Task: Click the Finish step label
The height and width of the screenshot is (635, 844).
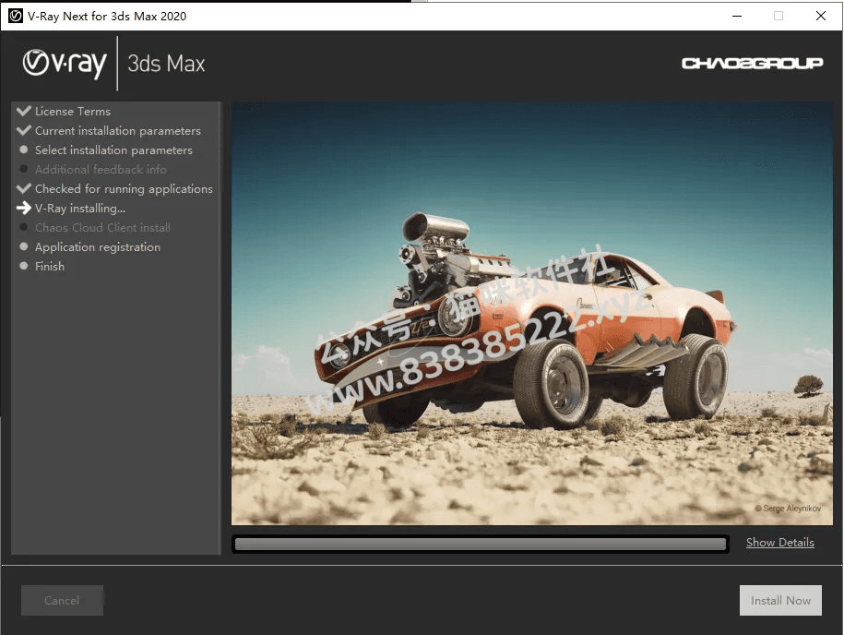Action: click(50, 267)
